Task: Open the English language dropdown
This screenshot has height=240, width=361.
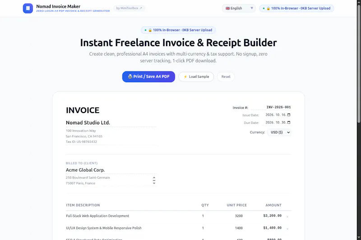Action: [x=239, y=8]
